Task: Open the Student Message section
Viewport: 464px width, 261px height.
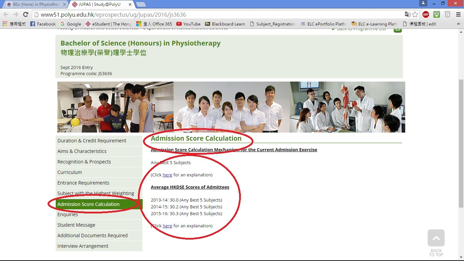Action: tap(99, 225)
